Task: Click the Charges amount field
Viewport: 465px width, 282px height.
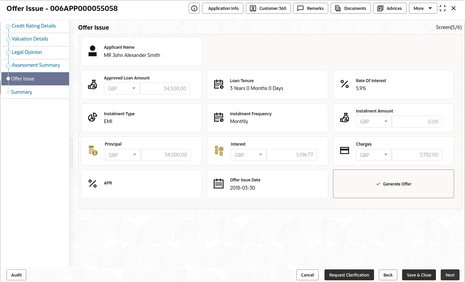Action: (417, 155)
